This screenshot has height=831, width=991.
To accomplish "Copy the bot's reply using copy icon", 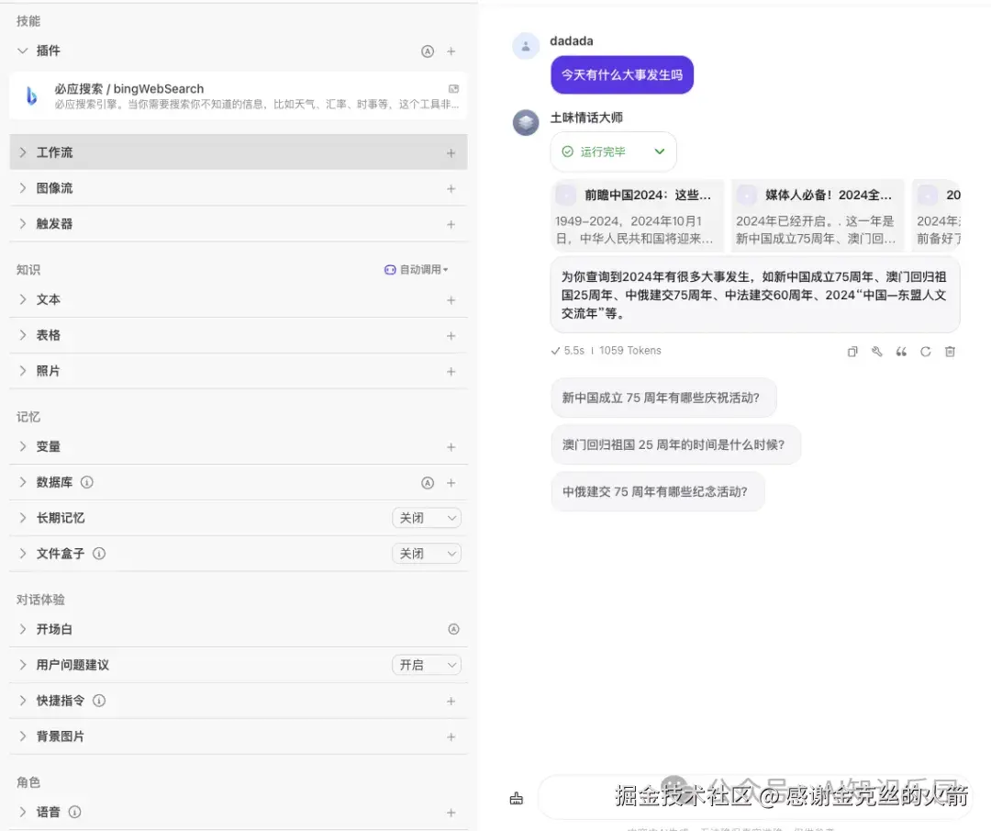I will 852,351.
